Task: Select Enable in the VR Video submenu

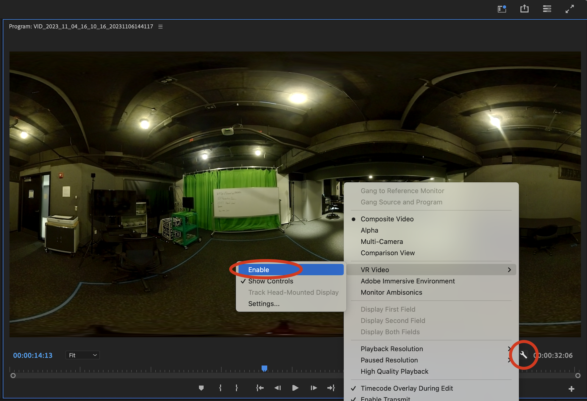Action: [x=291, y=270]
